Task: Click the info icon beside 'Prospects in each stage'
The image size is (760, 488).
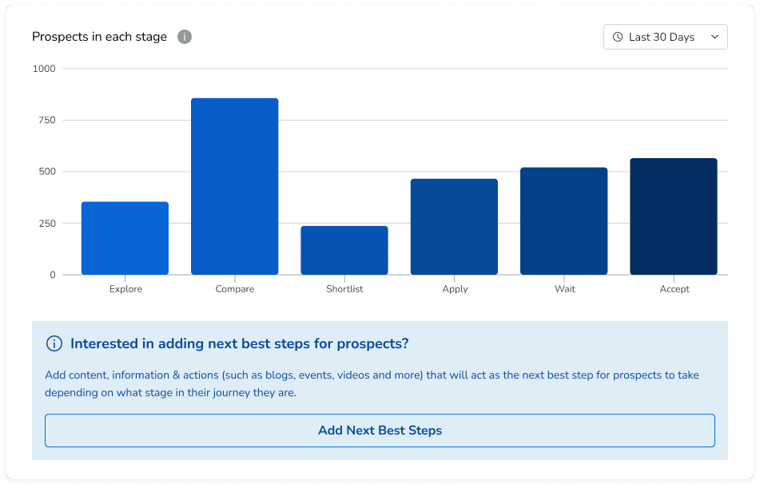Action: click(x=184, y=37)
